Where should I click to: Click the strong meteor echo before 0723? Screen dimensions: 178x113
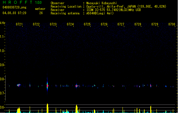47,86
